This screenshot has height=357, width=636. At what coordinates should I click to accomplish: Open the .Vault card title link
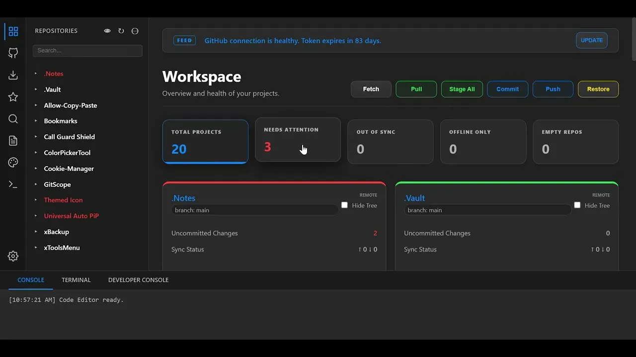tap(414, 198)
